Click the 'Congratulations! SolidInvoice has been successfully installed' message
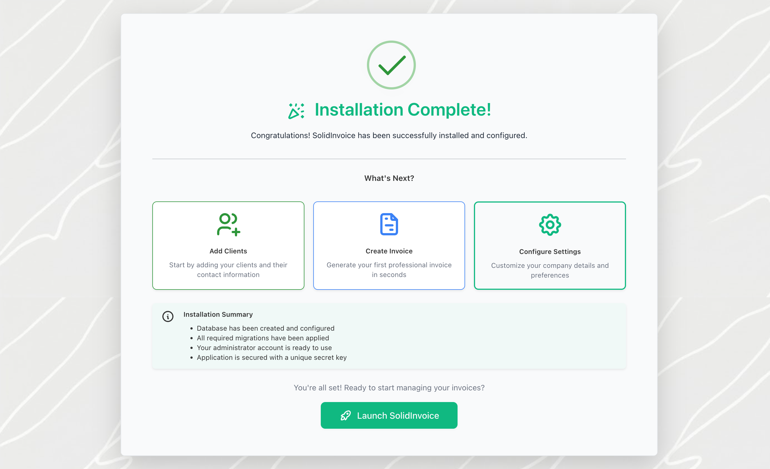Viewport: 770px width, 469px height. [x=389, y=136]
